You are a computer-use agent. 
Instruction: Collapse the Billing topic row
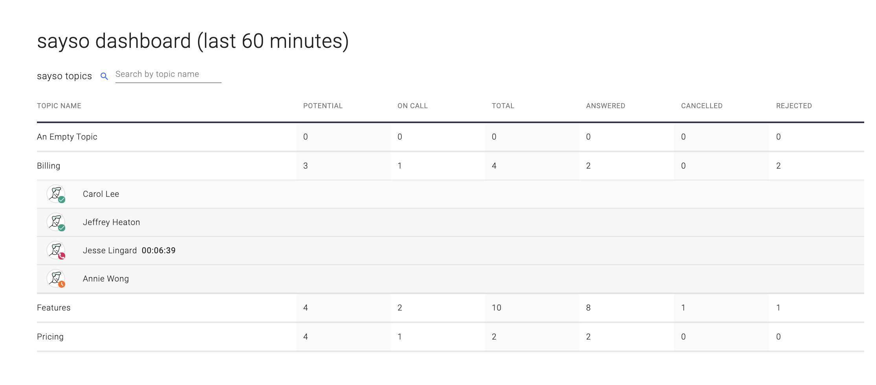pos(49,166)
